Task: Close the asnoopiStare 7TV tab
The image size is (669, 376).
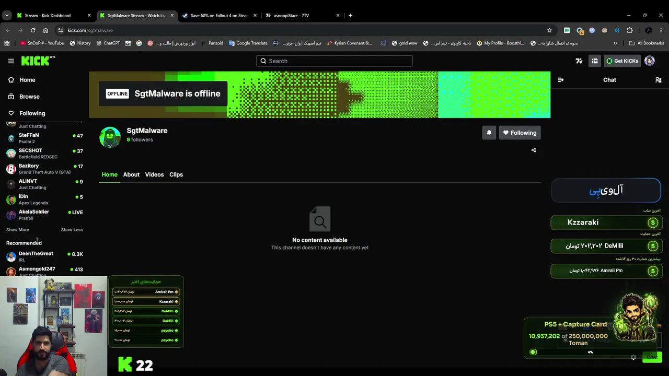Action: click(338, 16)
